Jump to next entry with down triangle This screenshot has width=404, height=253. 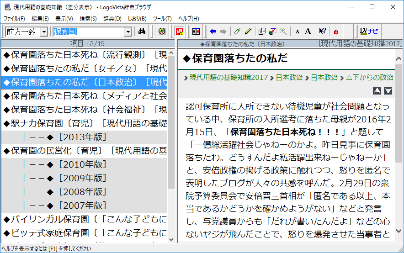(x=388, y=90)
